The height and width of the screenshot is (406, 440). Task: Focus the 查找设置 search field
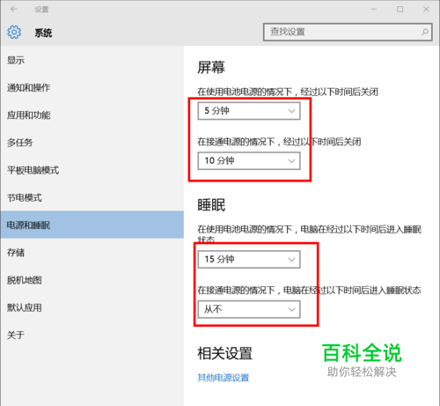(348, 32)
